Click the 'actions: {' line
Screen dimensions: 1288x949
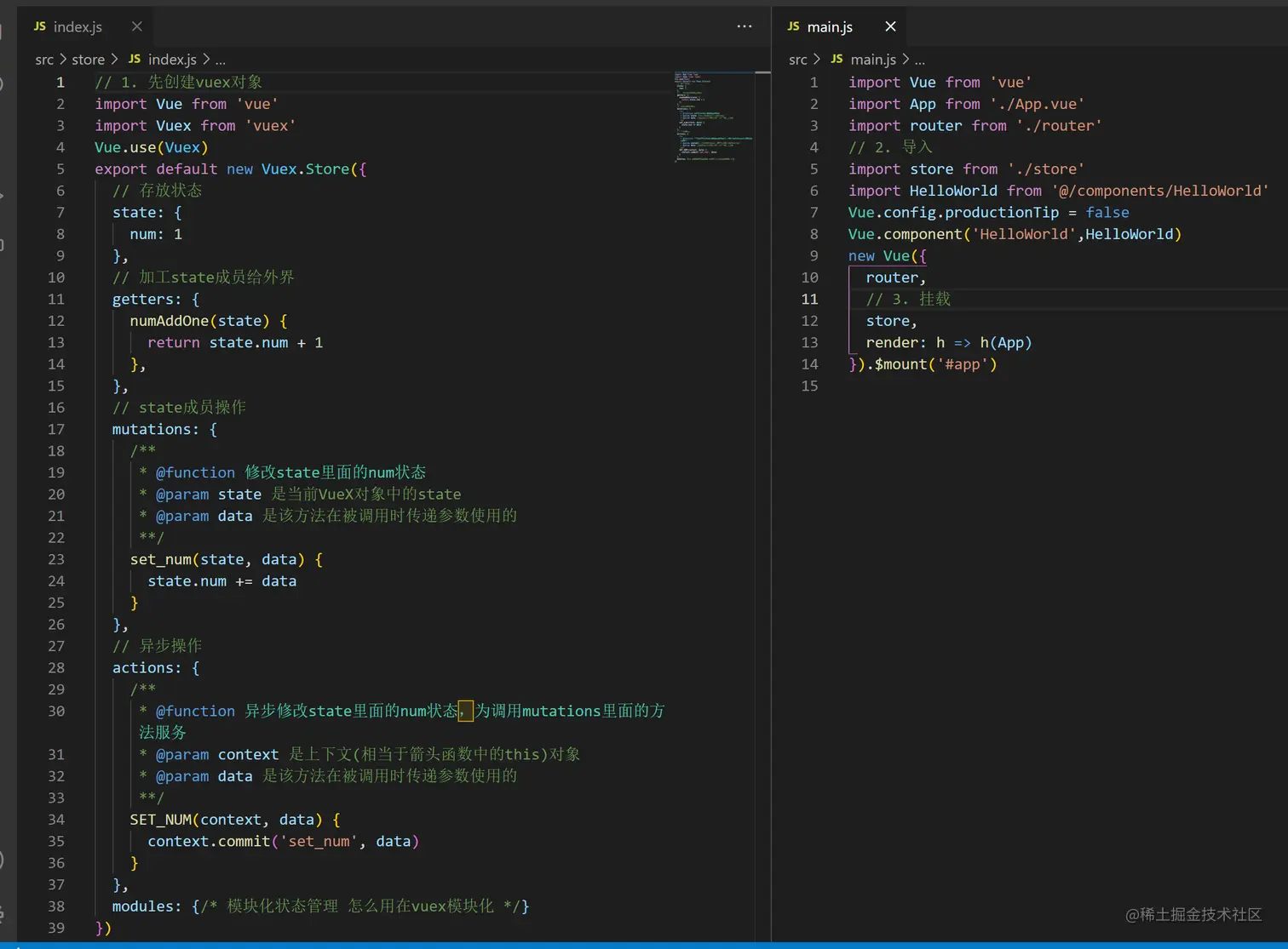pyautogui.click(x=156, y=668)
